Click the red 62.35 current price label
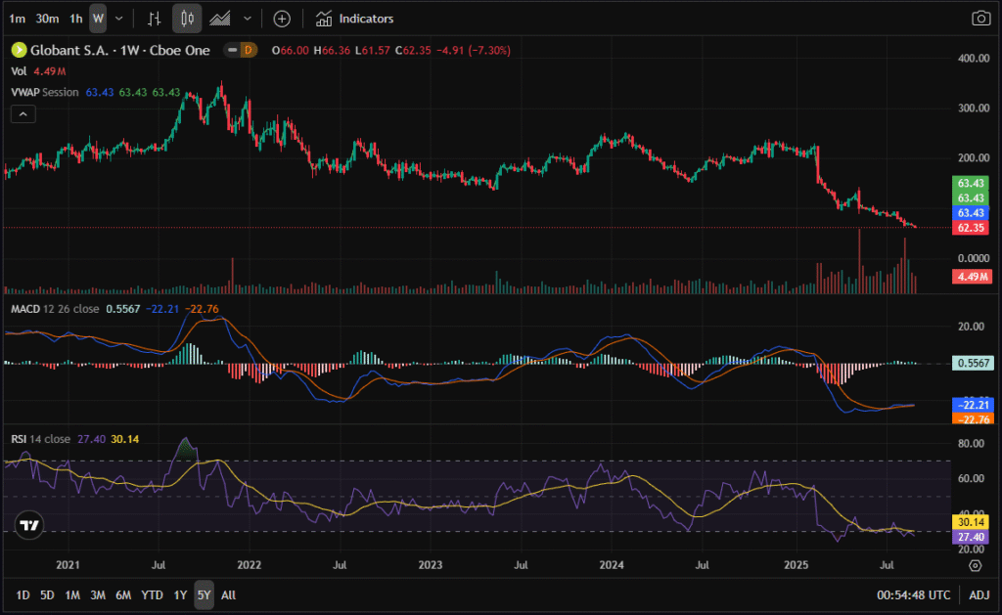The height and width of the screenshot is (615, 1002). coord(969,227)
